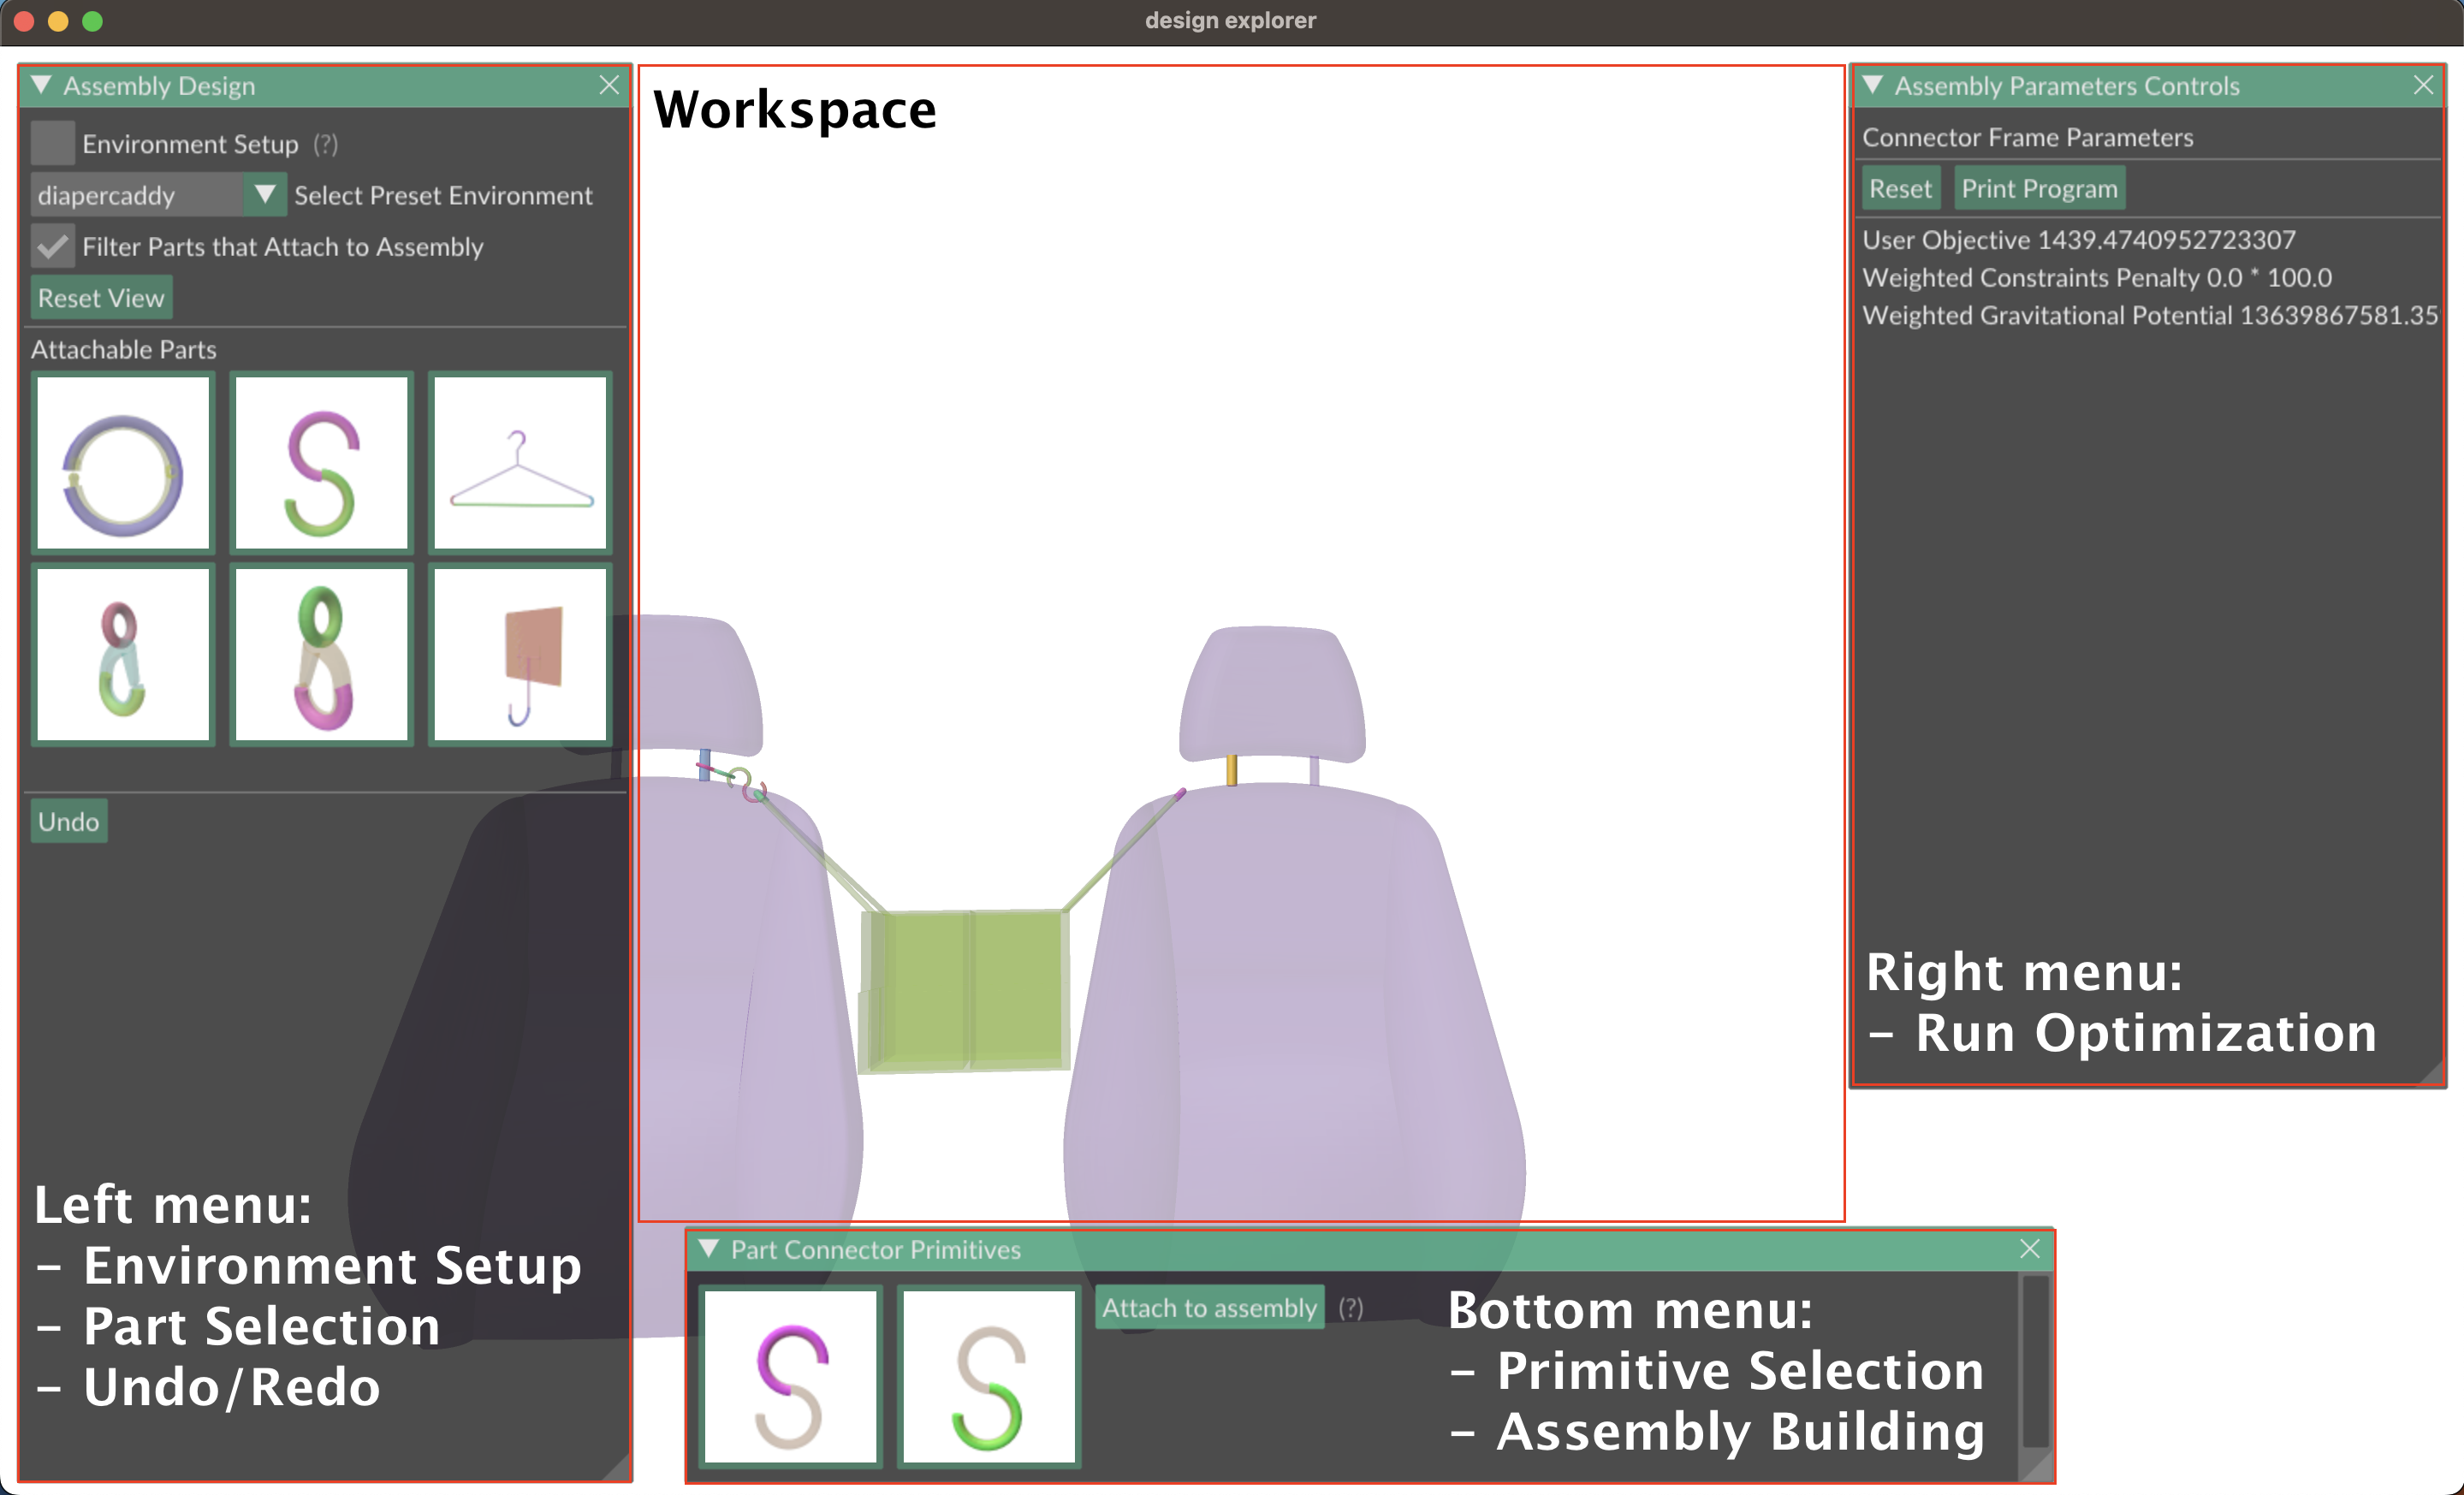Open the diapercaddy preset environment dropdown
This screenshot has width=2464, height=1495.
coord(264,195)
